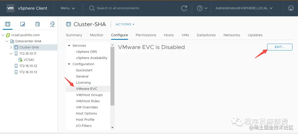Collapse the Datacenter-SHA tree node

(x=7, y=41)
